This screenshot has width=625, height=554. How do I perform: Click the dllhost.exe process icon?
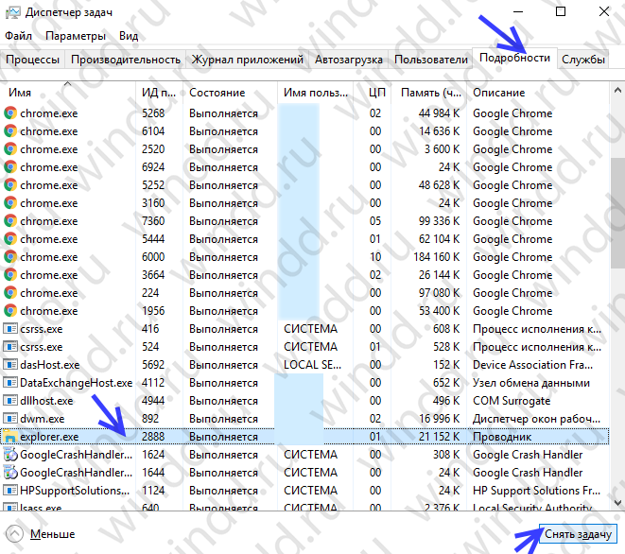click(10, 401)
